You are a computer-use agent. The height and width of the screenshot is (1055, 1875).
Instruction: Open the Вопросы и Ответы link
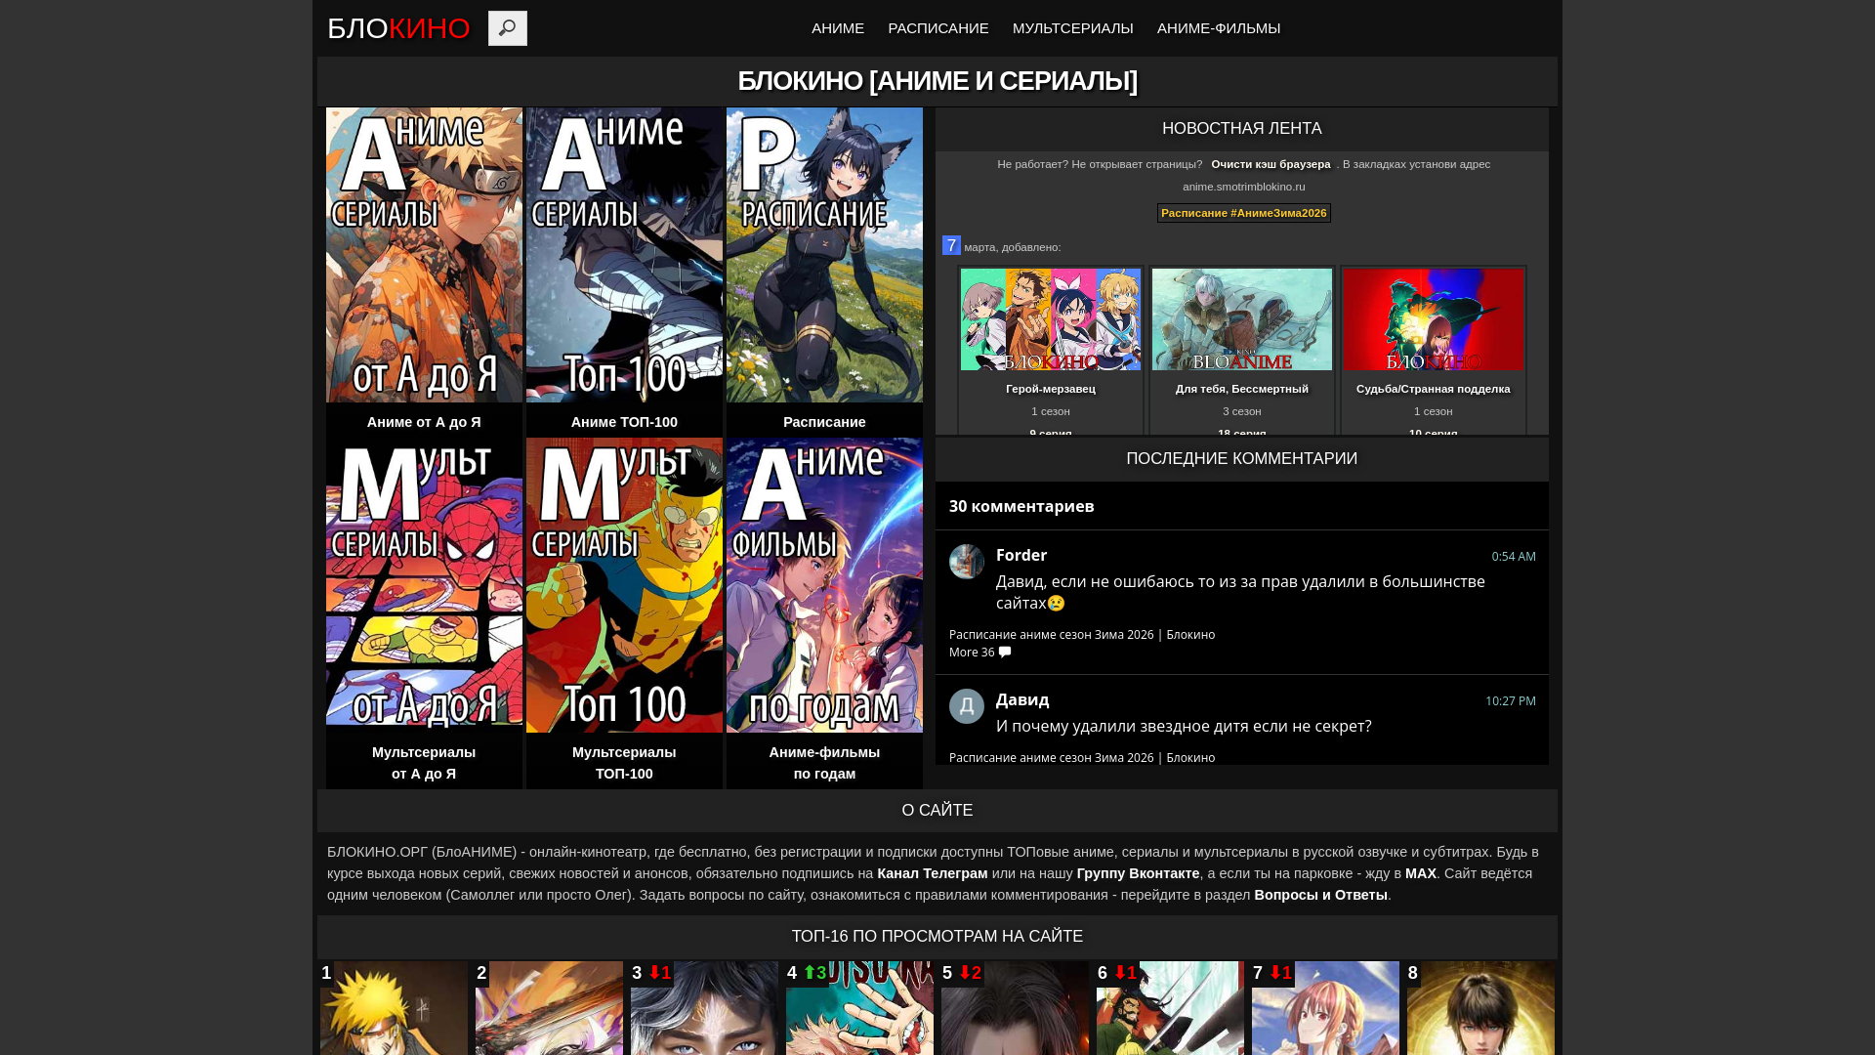[1320, 895]
